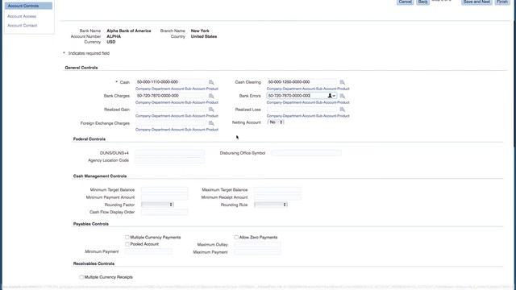This screenshot has height=290, width=516.
Task: Click the Finish button
Action: 502,2
